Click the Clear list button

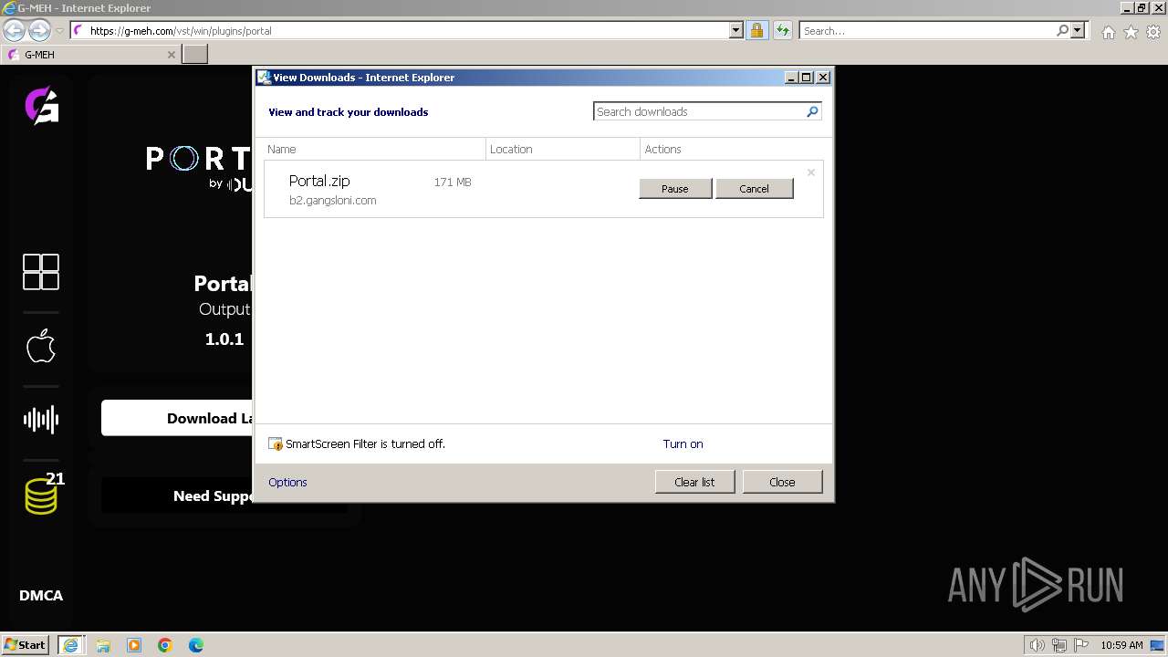694,482
